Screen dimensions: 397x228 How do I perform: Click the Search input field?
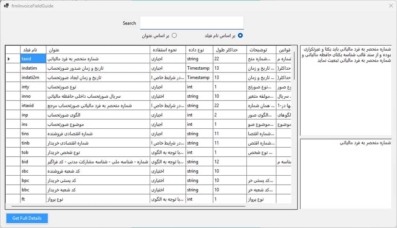192,23
